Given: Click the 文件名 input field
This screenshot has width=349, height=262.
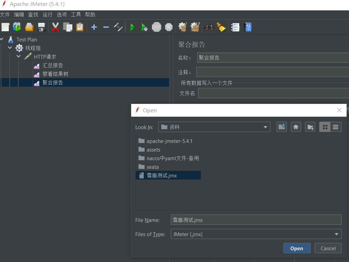Looking at the screenshot, I should click(273, 93).
